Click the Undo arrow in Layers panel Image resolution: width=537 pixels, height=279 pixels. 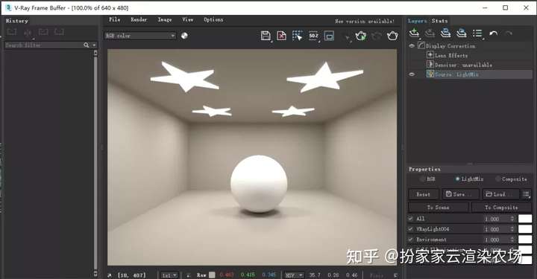point(494,33)
